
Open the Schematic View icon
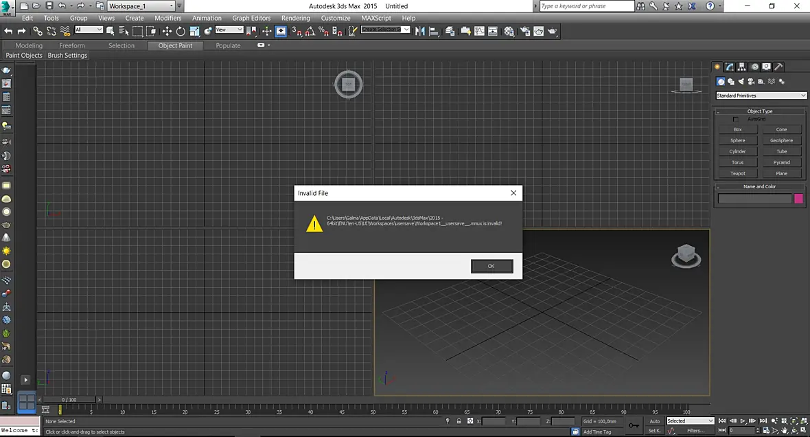point(493,31)
